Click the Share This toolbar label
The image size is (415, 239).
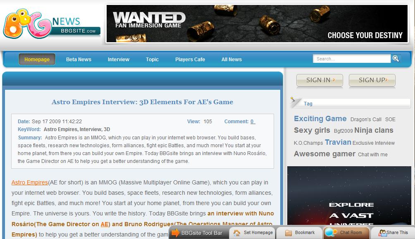coord(397,232)
